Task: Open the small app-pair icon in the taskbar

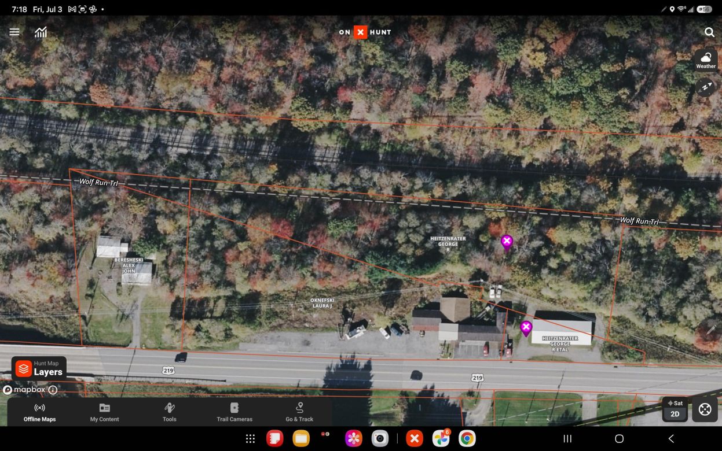Action: (325, 434)
